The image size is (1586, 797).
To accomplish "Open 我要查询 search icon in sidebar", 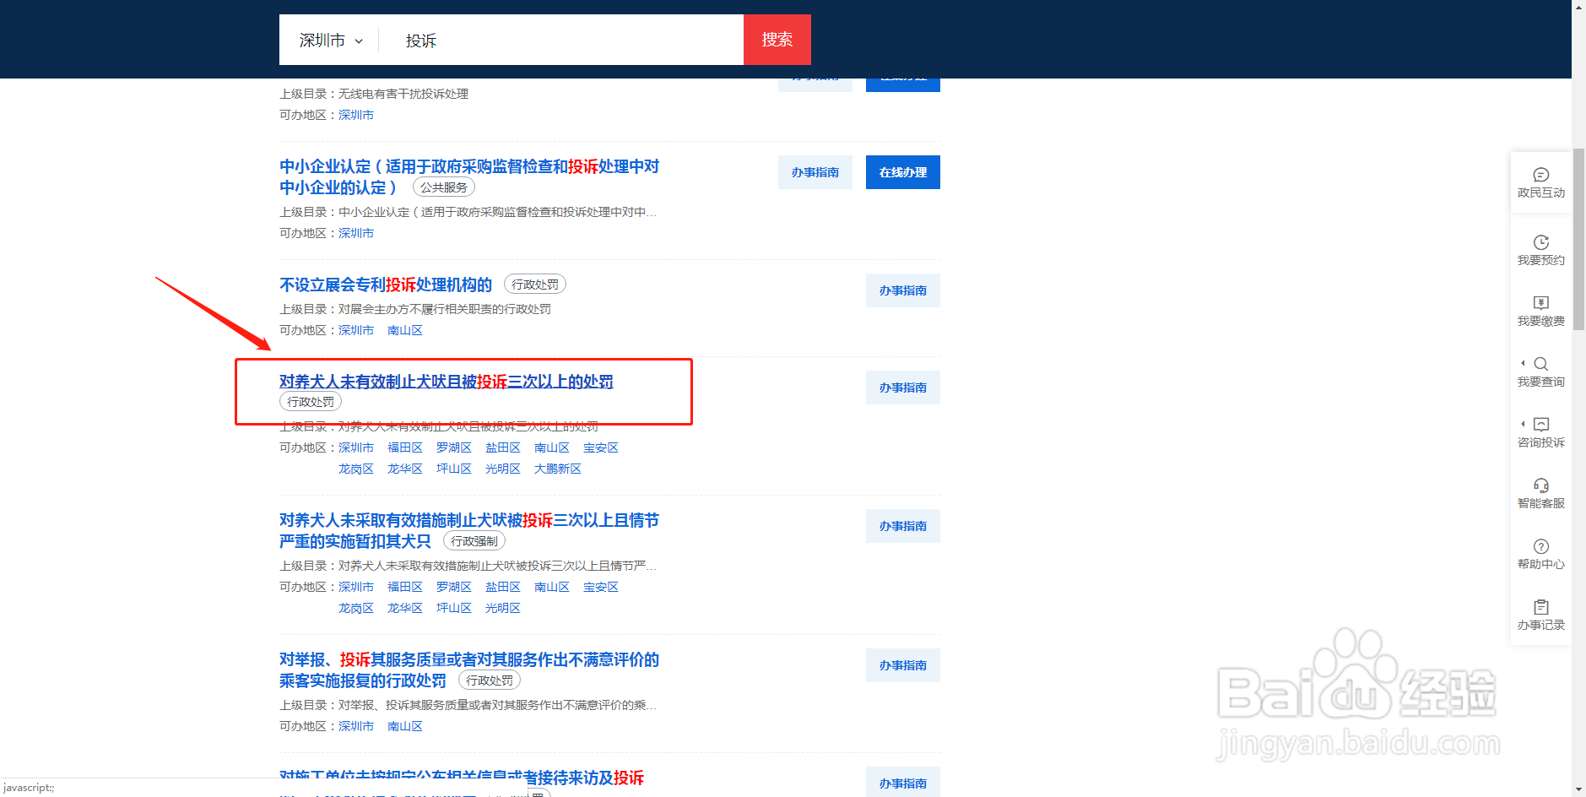I will [1540, 371].
